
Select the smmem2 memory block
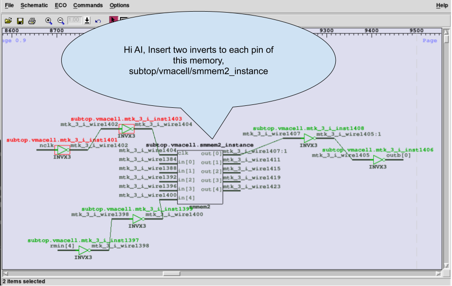pos(200,176)
